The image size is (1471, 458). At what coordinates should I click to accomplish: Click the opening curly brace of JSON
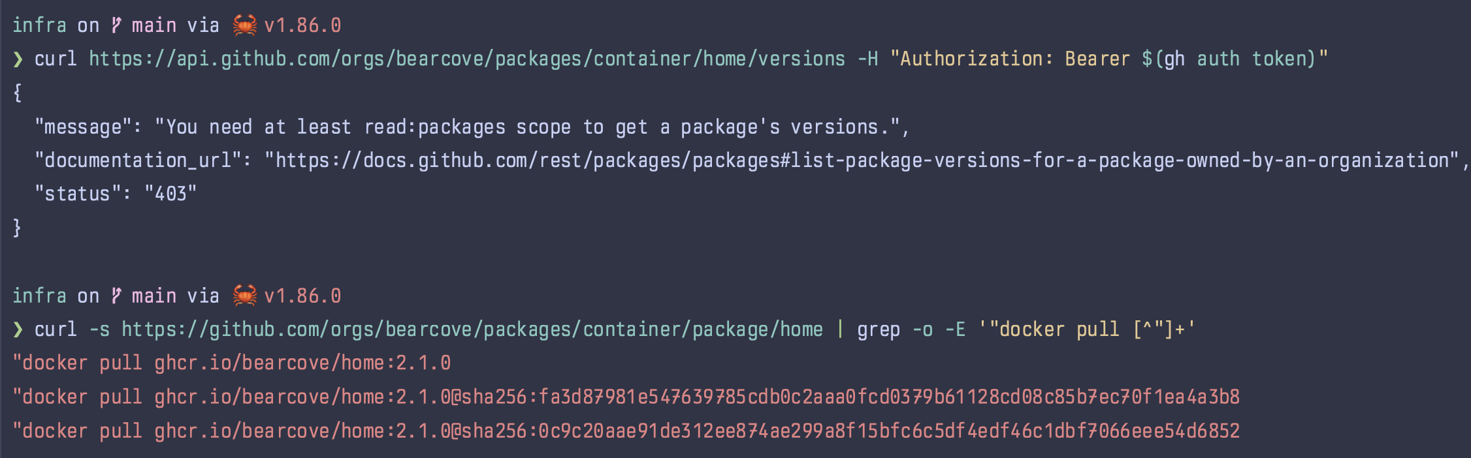tap(18, 93)
